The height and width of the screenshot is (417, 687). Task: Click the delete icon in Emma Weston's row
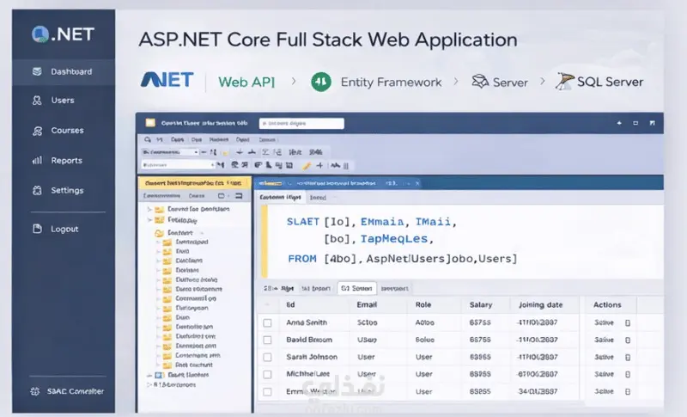coord(628,391)
